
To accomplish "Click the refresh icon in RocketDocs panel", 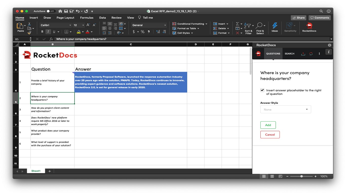I will [311, 54].
